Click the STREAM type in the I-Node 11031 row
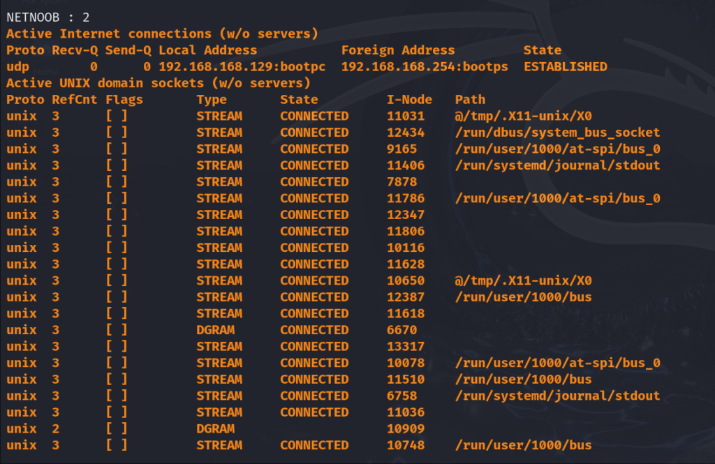Image resolution: width=715 pixels, height=464 pixels. tap(219, 117)
